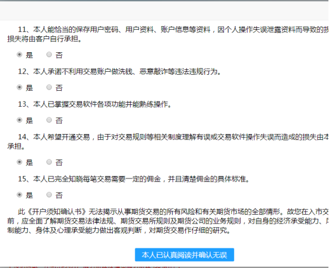The image size is (329, 268).
Task: Select 是 for question 11
Action: coord(20,55)
